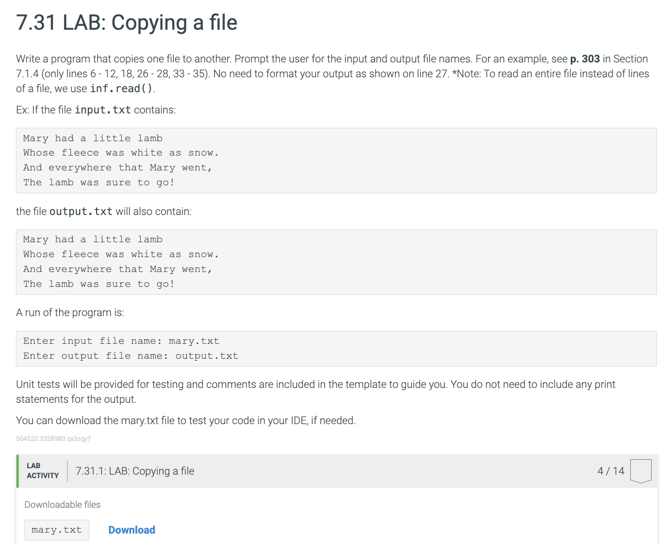
Task: Click the 7.31 LAB: Copying a file heading
Action: coord(127,23)
